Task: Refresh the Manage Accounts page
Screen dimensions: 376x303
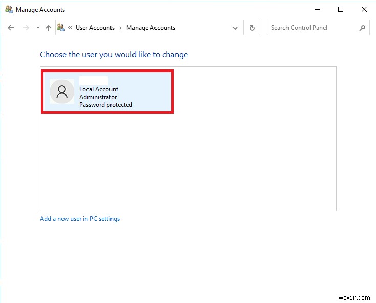Action: point(252,28)
